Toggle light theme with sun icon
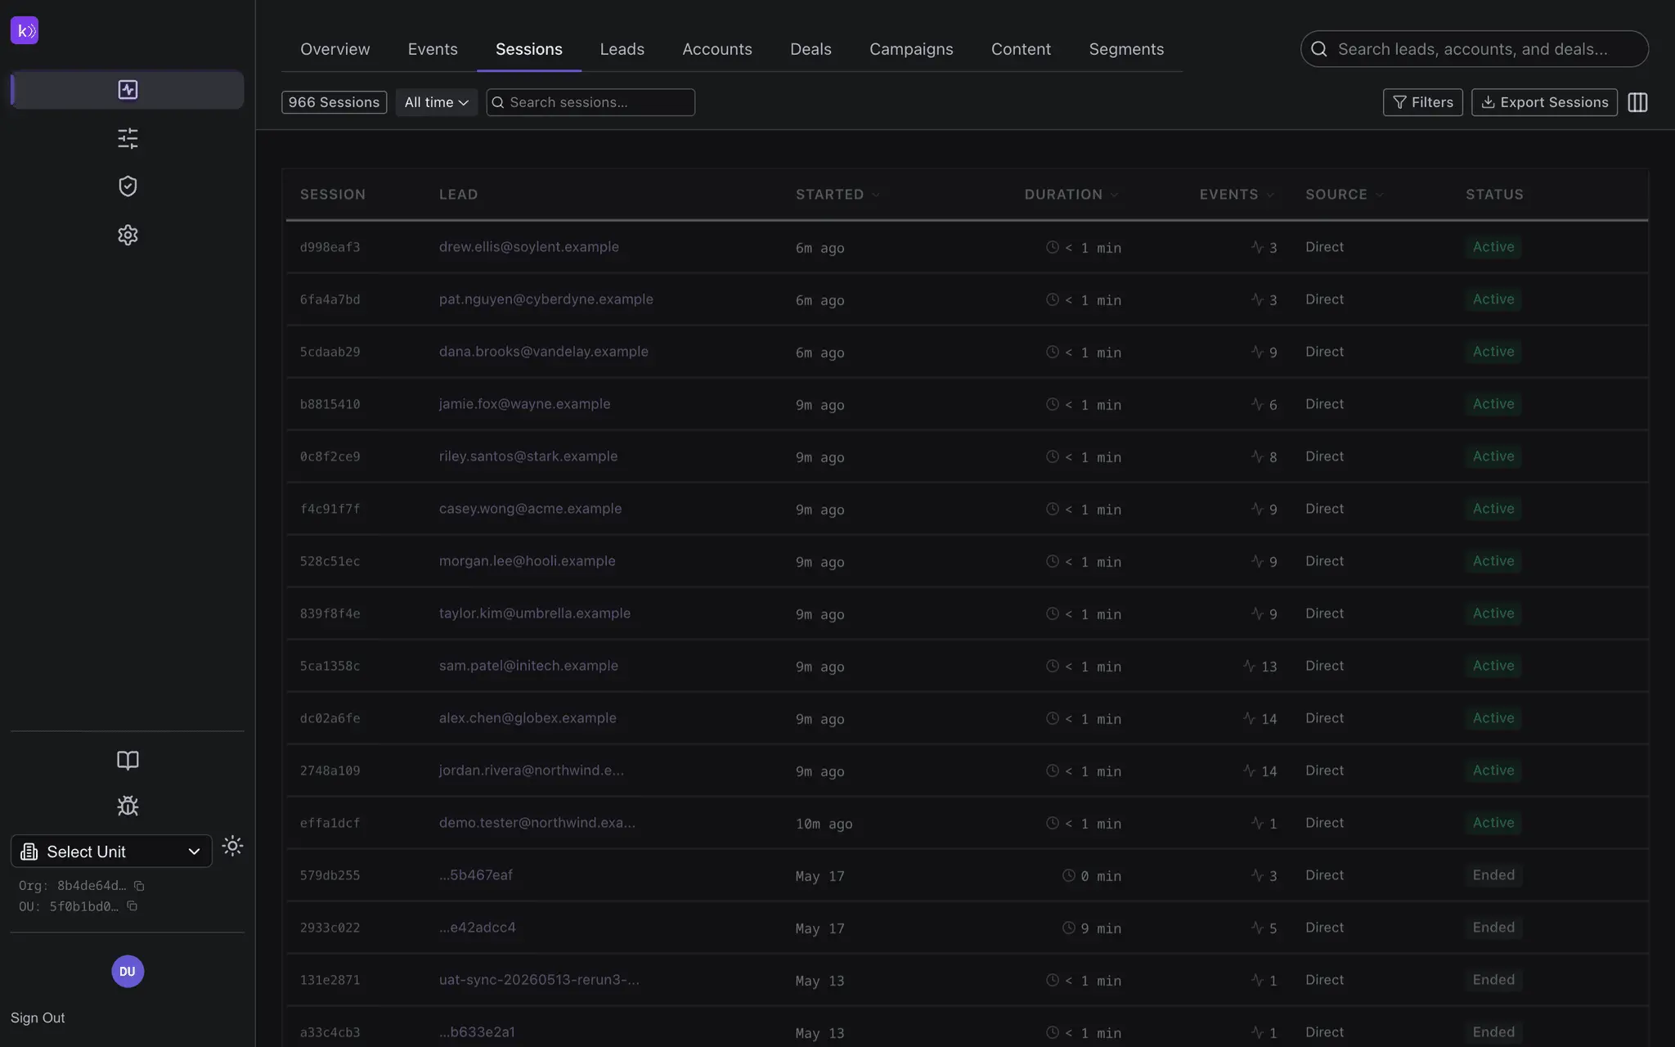This screenshot has height=1047, width=1675. (x=232, y=846)
